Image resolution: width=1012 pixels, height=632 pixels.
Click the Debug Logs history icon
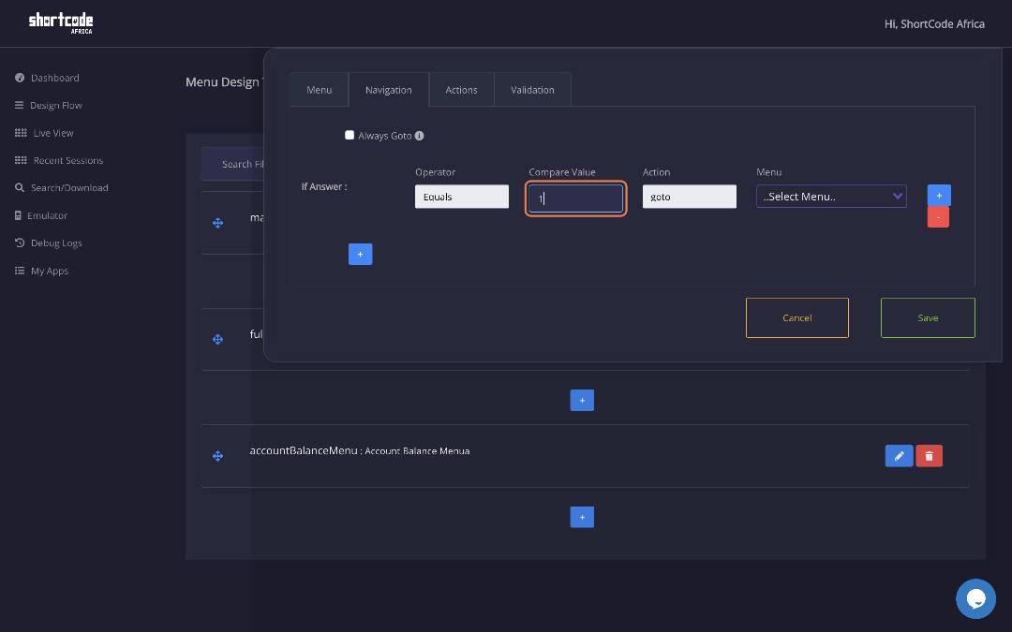pyautogui.click(x=20, y=243)
